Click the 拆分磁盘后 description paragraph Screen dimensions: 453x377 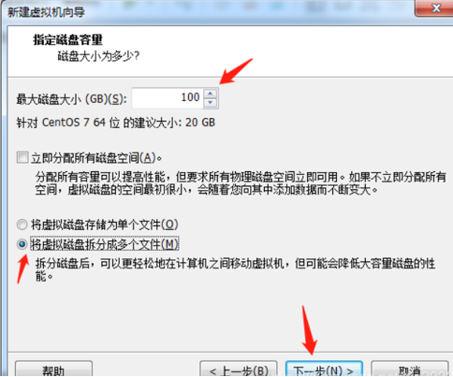point(235,269)
